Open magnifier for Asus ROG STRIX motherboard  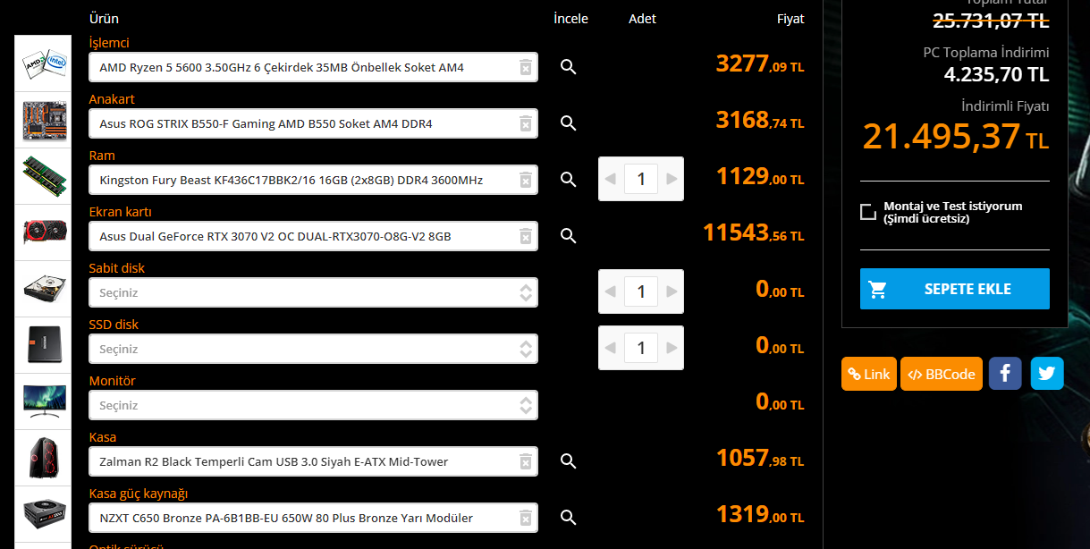[568, 123]
